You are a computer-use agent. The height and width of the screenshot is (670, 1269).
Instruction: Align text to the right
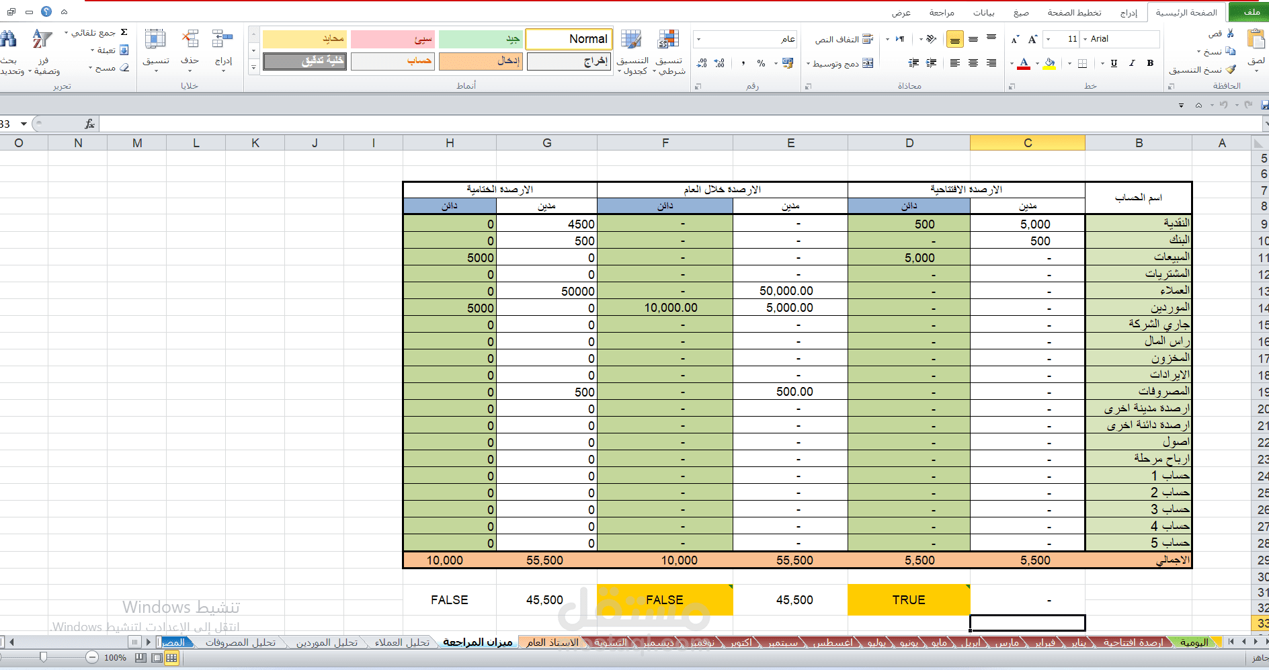pos(991,63)
